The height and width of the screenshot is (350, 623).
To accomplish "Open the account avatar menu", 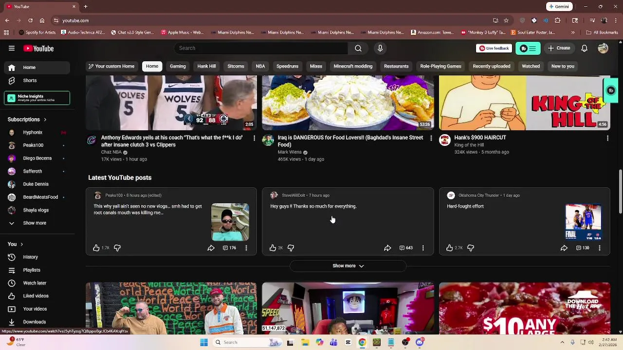I will pos(603,48).
